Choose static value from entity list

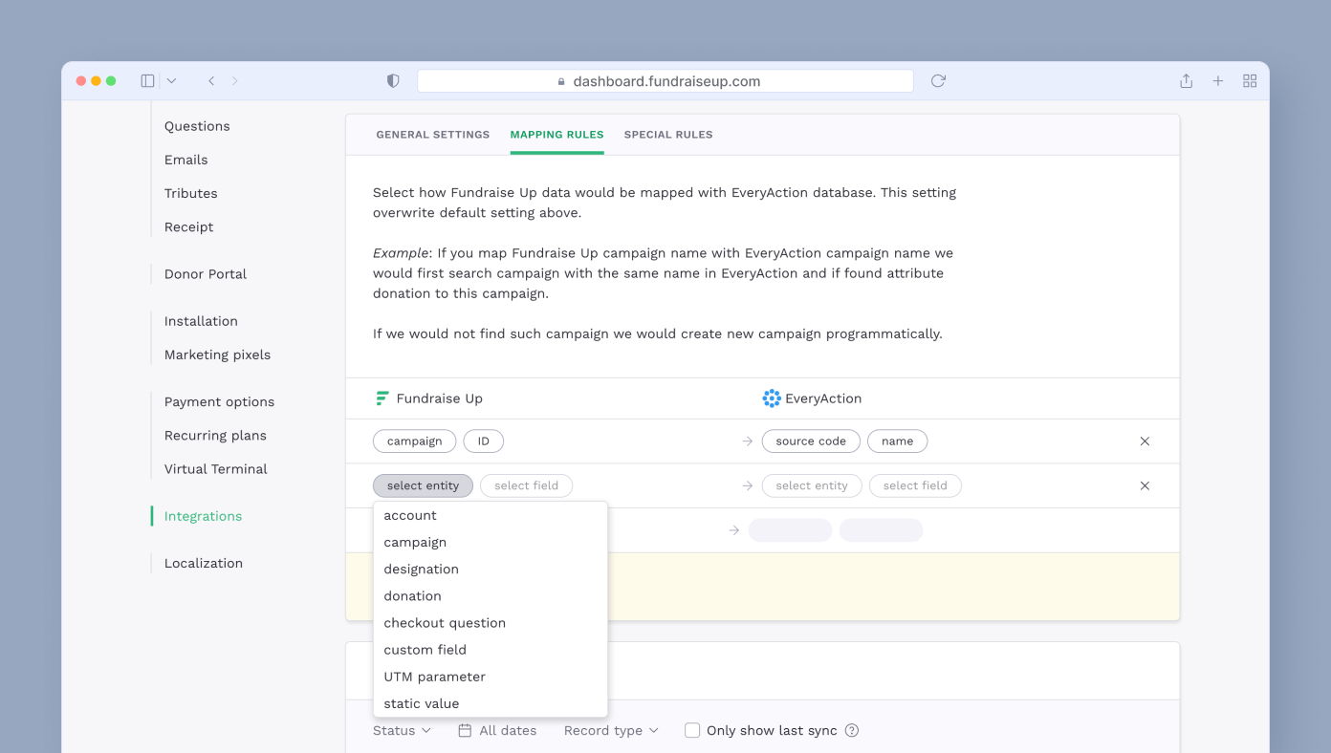point(491,702)
